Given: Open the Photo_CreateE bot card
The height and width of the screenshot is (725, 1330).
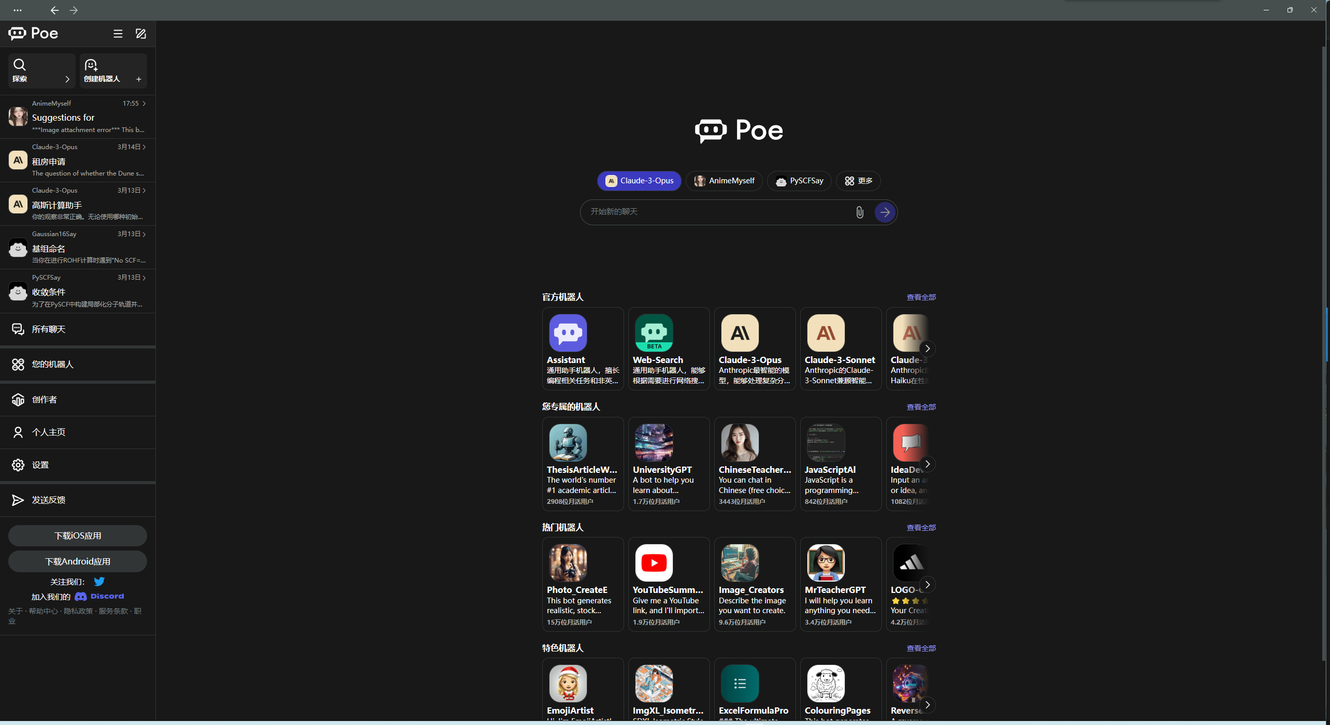Looking at the screenshot, I should point(583,584).
